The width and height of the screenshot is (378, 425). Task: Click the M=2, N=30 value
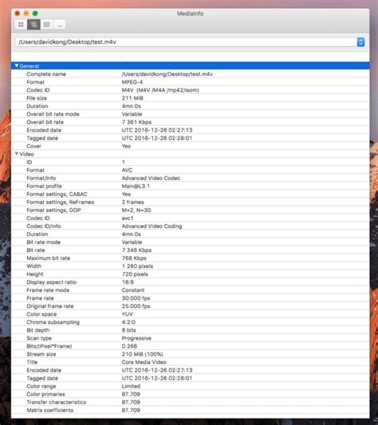(136, 210)
